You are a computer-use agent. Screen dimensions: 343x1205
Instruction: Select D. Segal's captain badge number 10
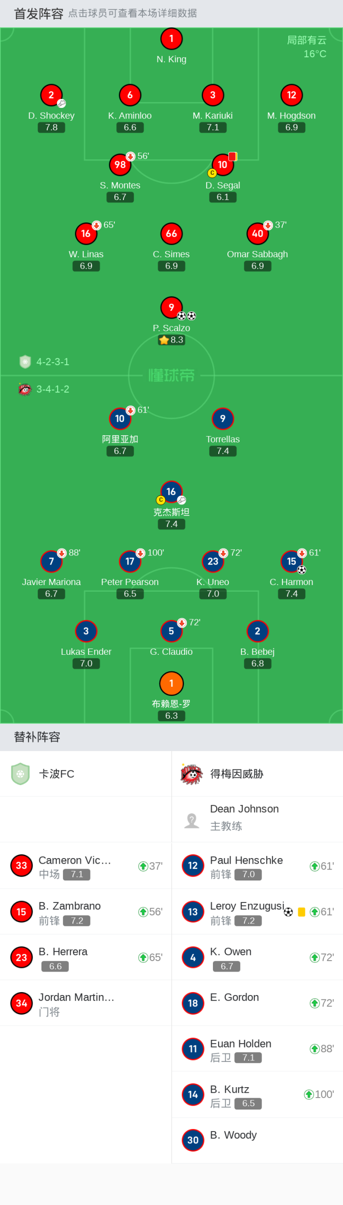point(222,165)
